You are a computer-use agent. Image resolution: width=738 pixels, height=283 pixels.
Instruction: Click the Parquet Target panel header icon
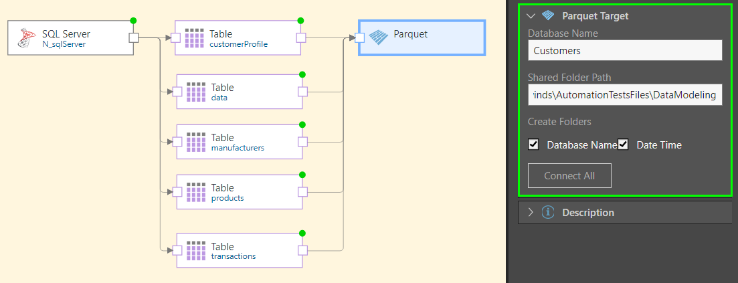[548, 15]
